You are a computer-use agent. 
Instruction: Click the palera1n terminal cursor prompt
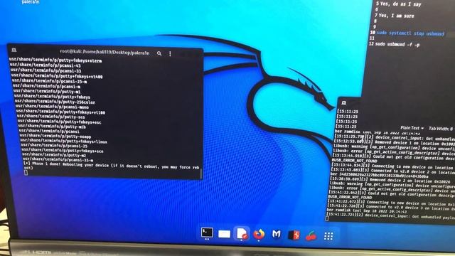[26, 173]
